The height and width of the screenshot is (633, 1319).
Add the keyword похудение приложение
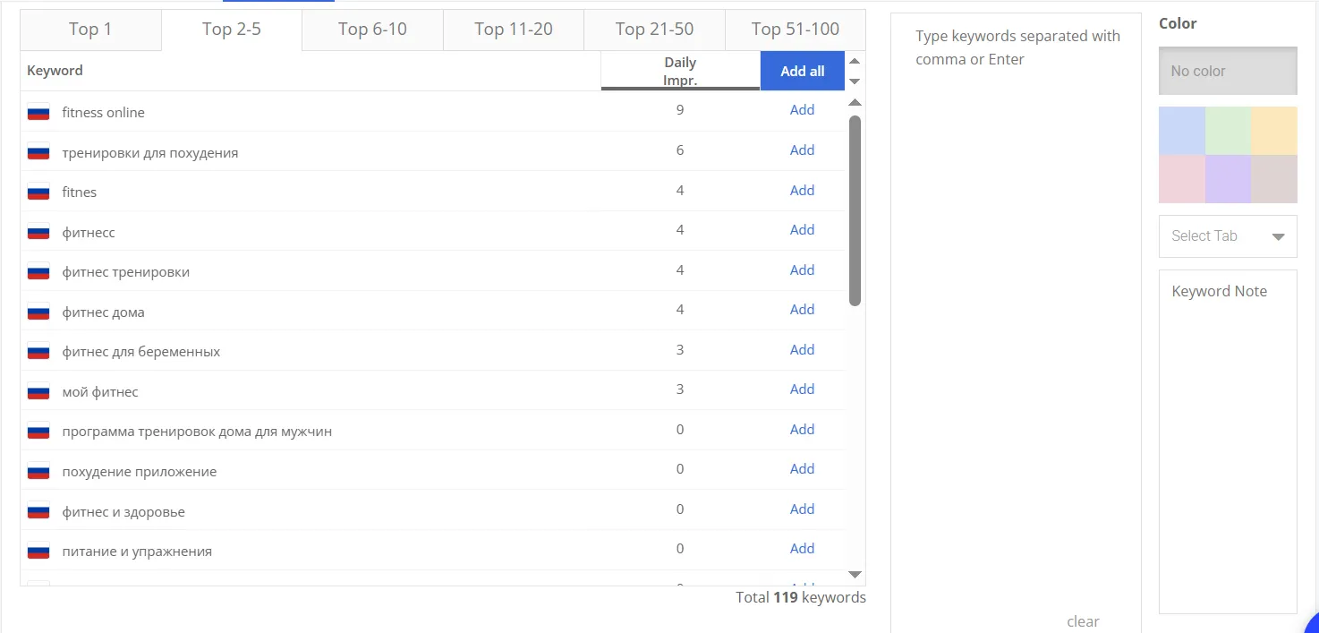point(802,469)
